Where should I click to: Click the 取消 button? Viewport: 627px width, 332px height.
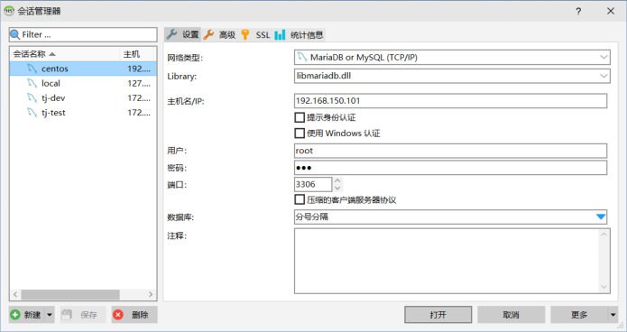(x=511, y=315)
